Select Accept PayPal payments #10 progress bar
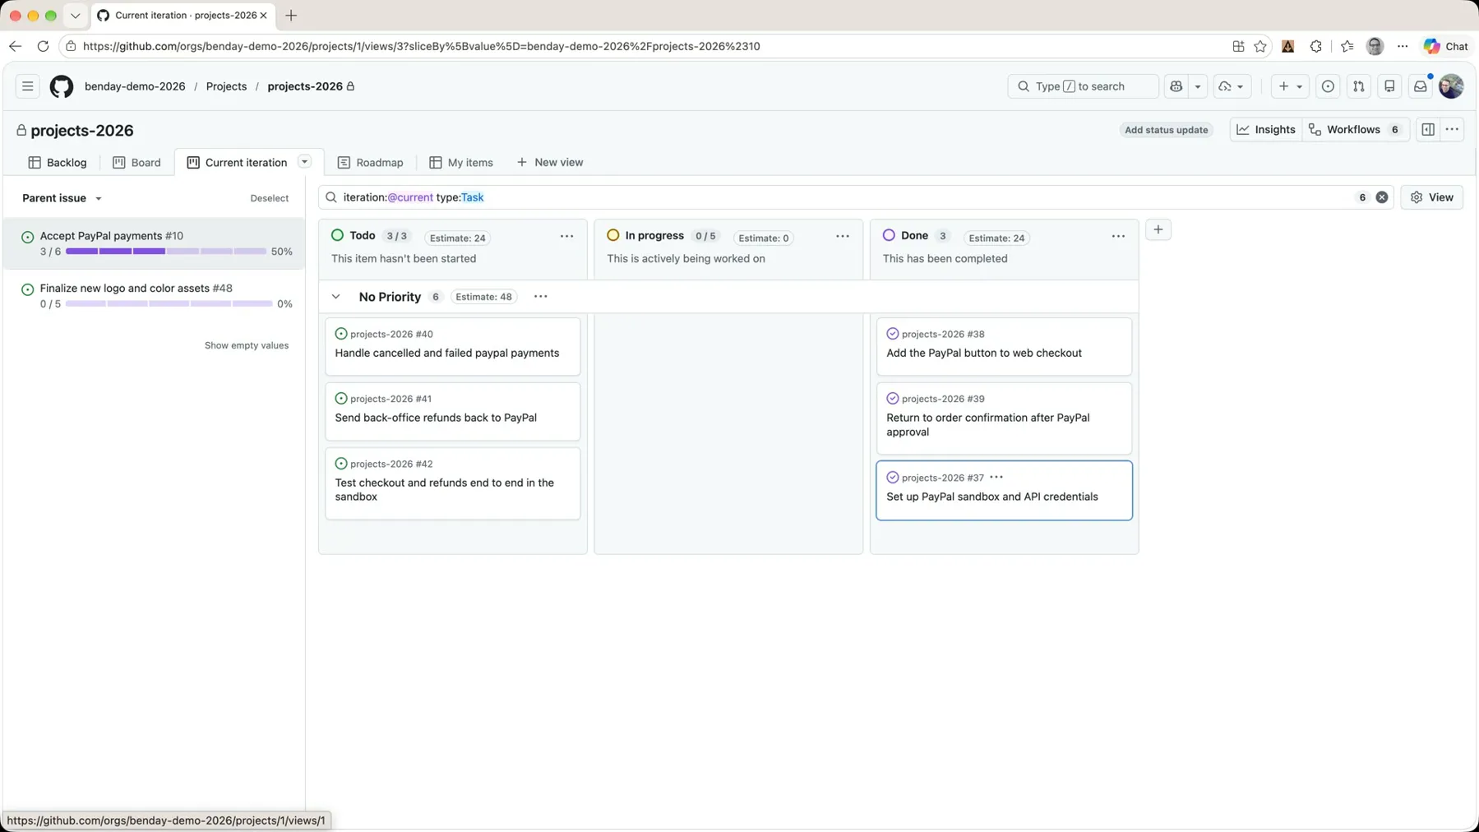Image resolution: width=1479 pixels, height=832 pixels. point(166,252)
